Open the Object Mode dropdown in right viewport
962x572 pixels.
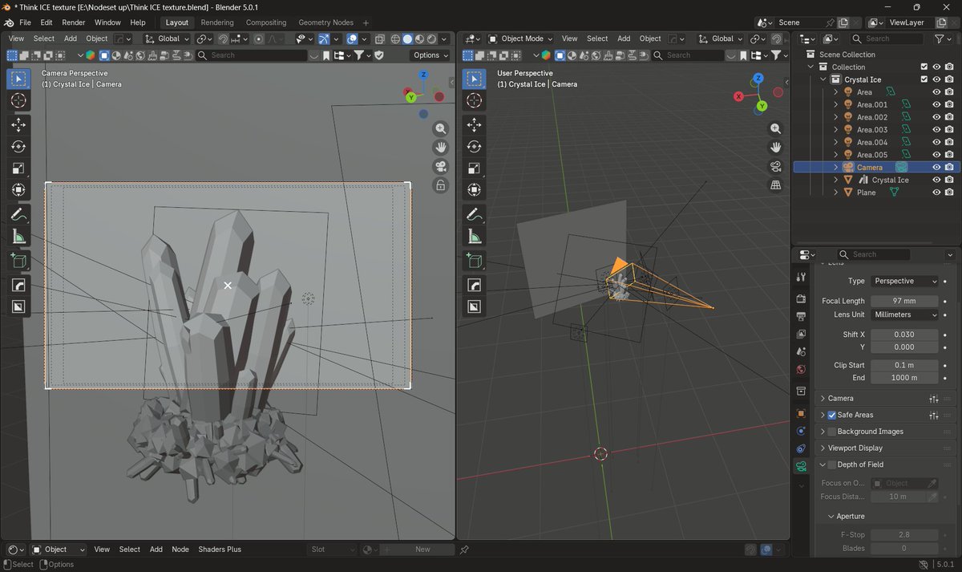(x=520, y=39)
